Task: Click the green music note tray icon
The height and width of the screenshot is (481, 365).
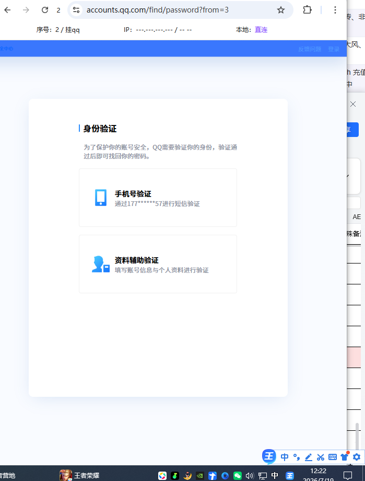Action: pos(175,476)
